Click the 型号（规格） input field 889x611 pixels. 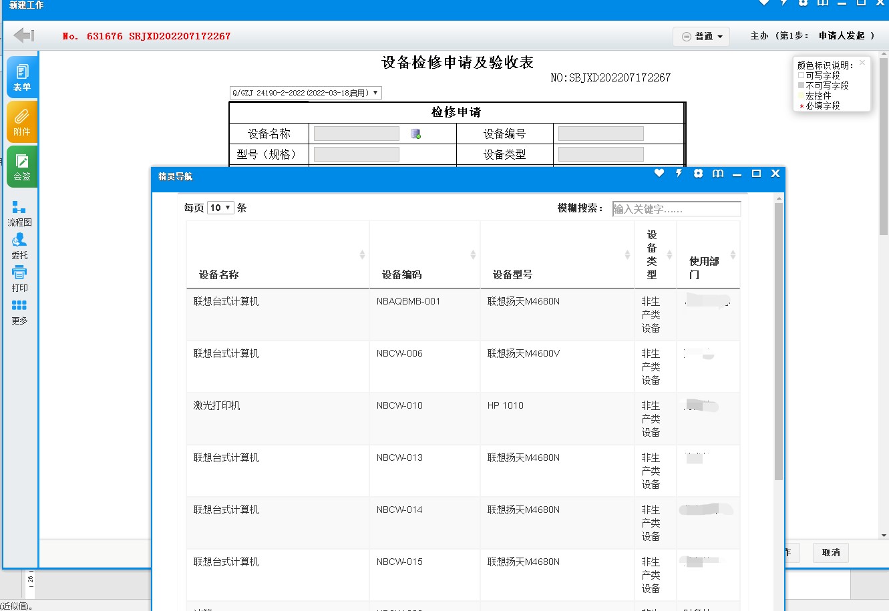(357, 154)
